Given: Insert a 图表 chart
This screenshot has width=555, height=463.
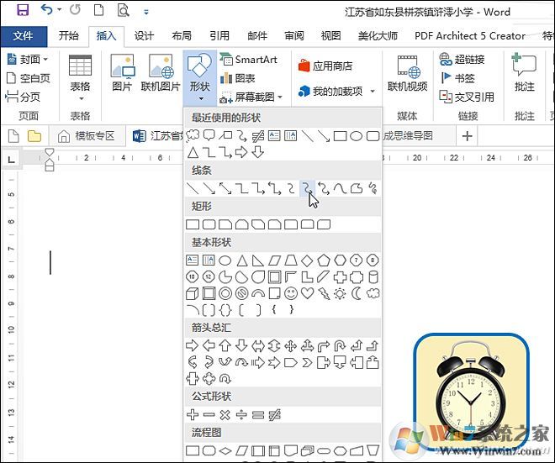Looking at the screenshot, I should pyautogui.click(x=238, y=78).
